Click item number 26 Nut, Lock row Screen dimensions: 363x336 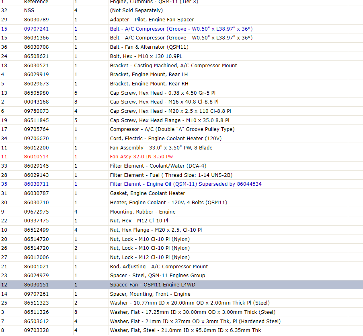(x=182, y=248)
